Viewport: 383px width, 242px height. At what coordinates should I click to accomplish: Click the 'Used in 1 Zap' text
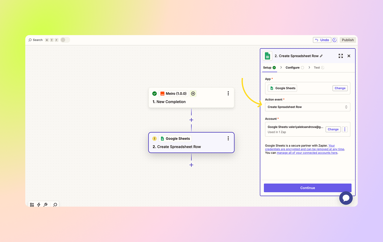(277, 132)
